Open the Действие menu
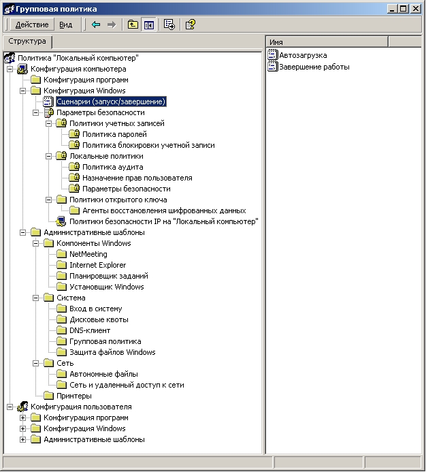 point(31,25)
